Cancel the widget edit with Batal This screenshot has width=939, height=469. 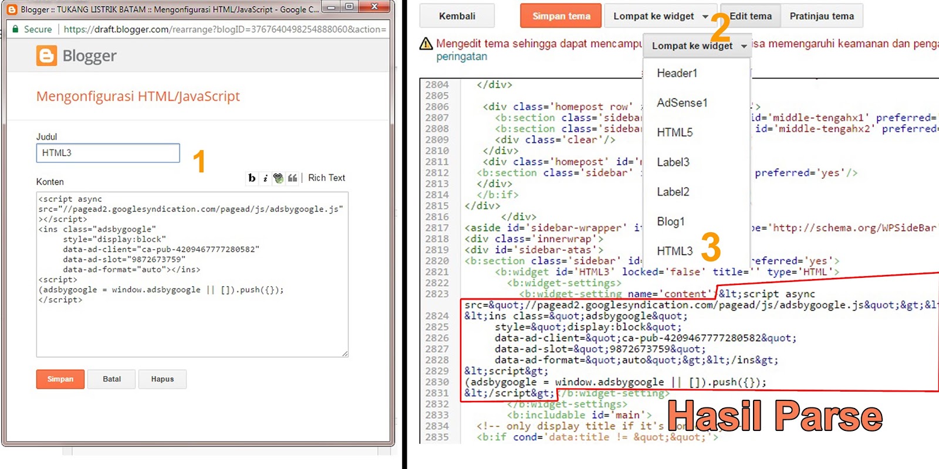(x=112, y=379)
